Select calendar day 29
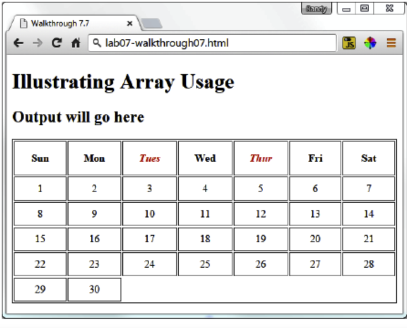 point(40,289)
